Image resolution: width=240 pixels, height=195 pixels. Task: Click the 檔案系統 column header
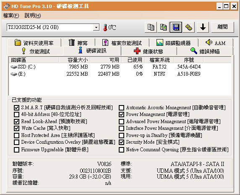click(159, 60)
